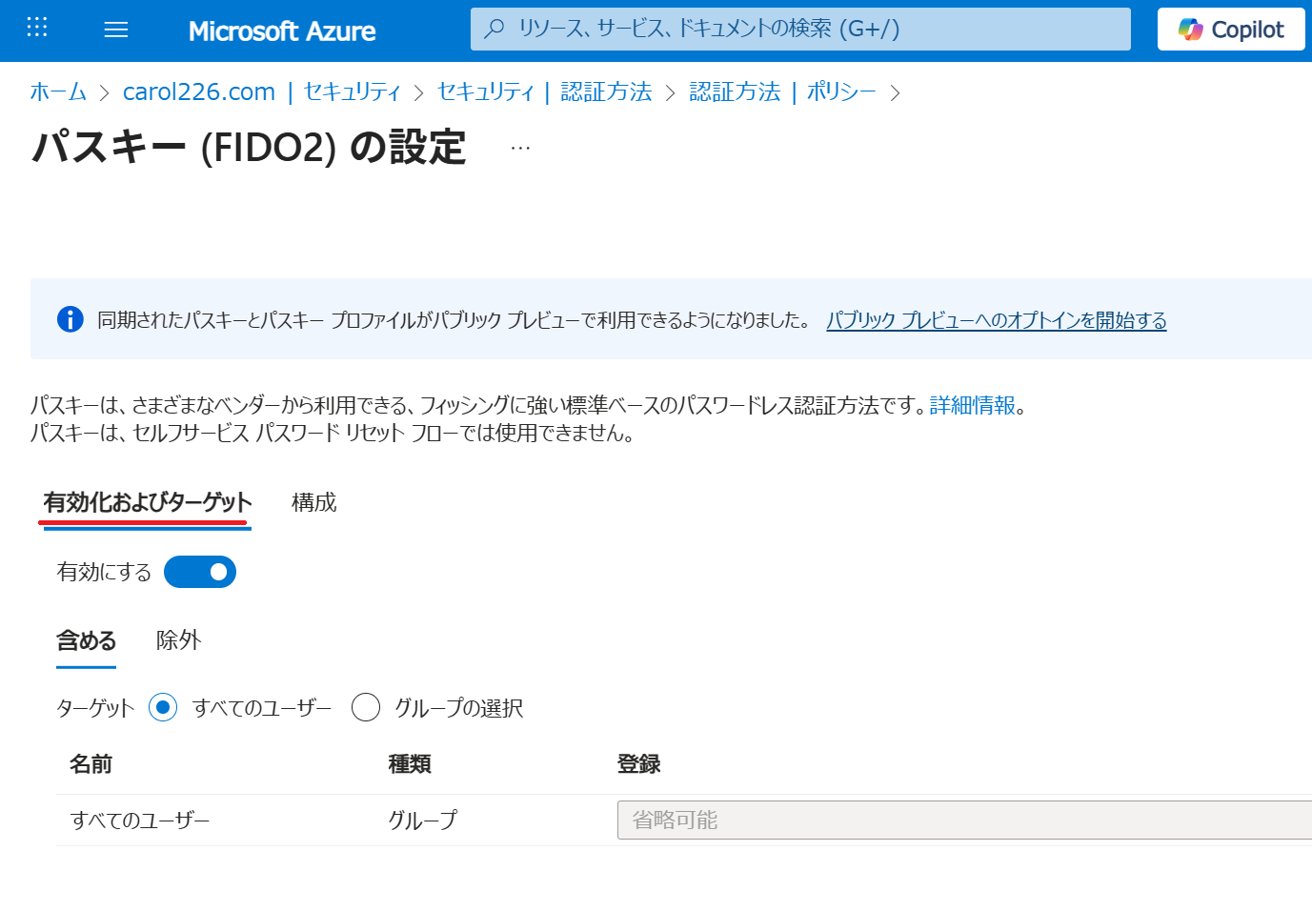1312x912 pixels.
Task: Click the Copilot button
Action: click(x=1231, y=30)
